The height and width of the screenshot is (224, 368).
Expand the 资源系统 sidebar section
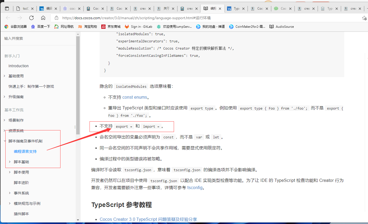click(5, 131)
